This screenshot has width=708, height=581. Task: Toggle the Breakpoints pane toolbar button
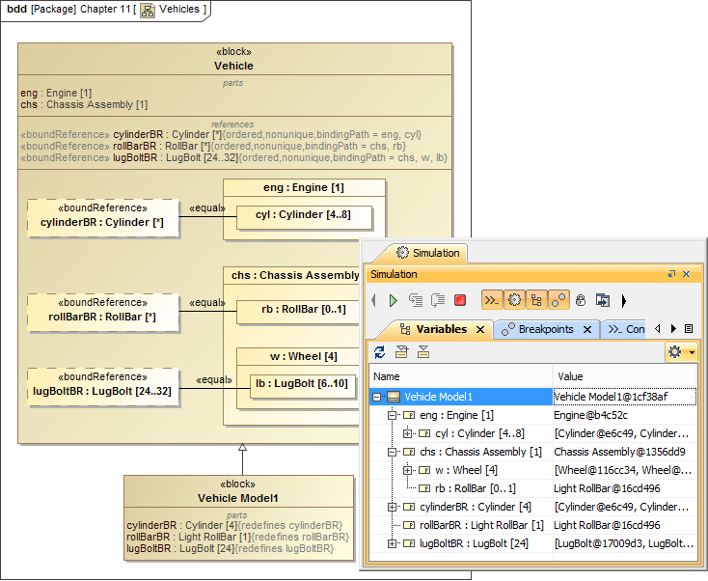tap(558, 300)
